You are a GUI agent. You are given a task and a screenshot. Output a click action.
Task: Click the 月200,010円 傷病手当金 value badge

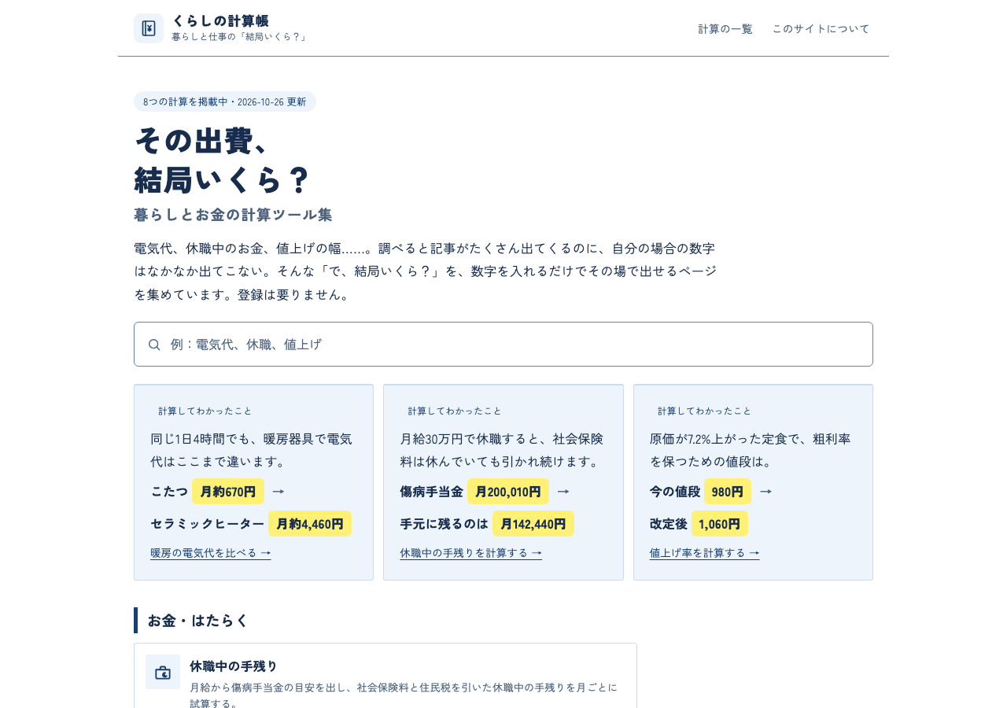(508, 492)
